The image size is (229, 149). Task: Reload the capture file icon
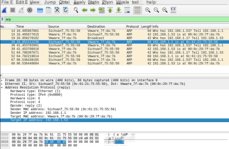click(66, 10)
